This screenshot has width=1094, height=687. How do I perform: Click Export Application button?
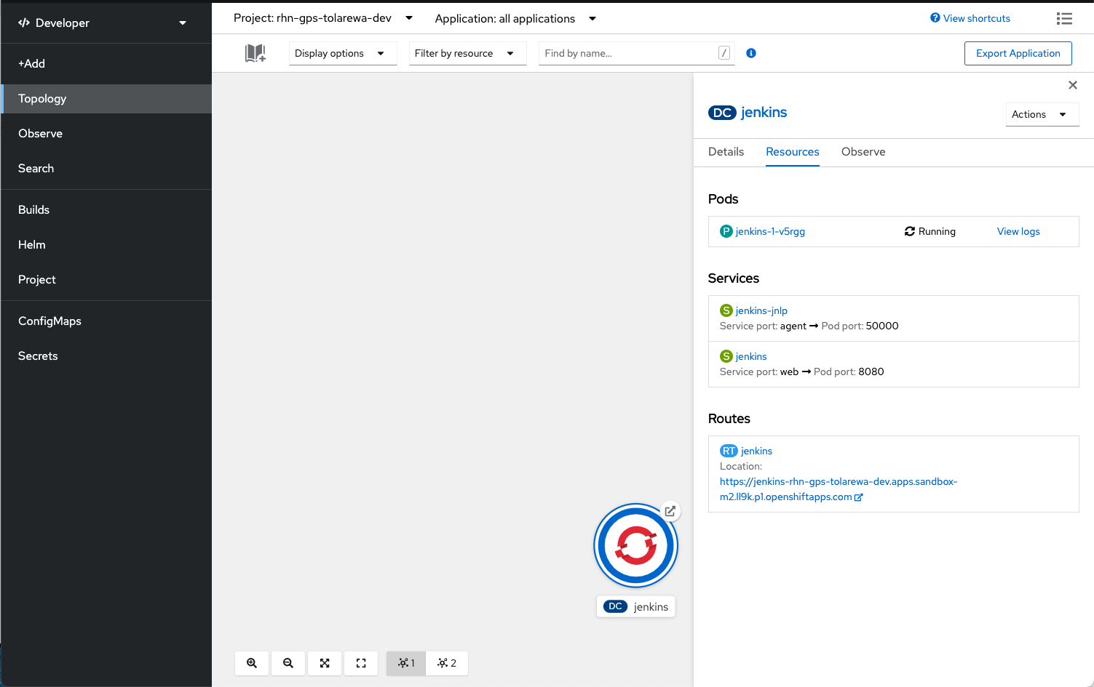click(1018, 53)
